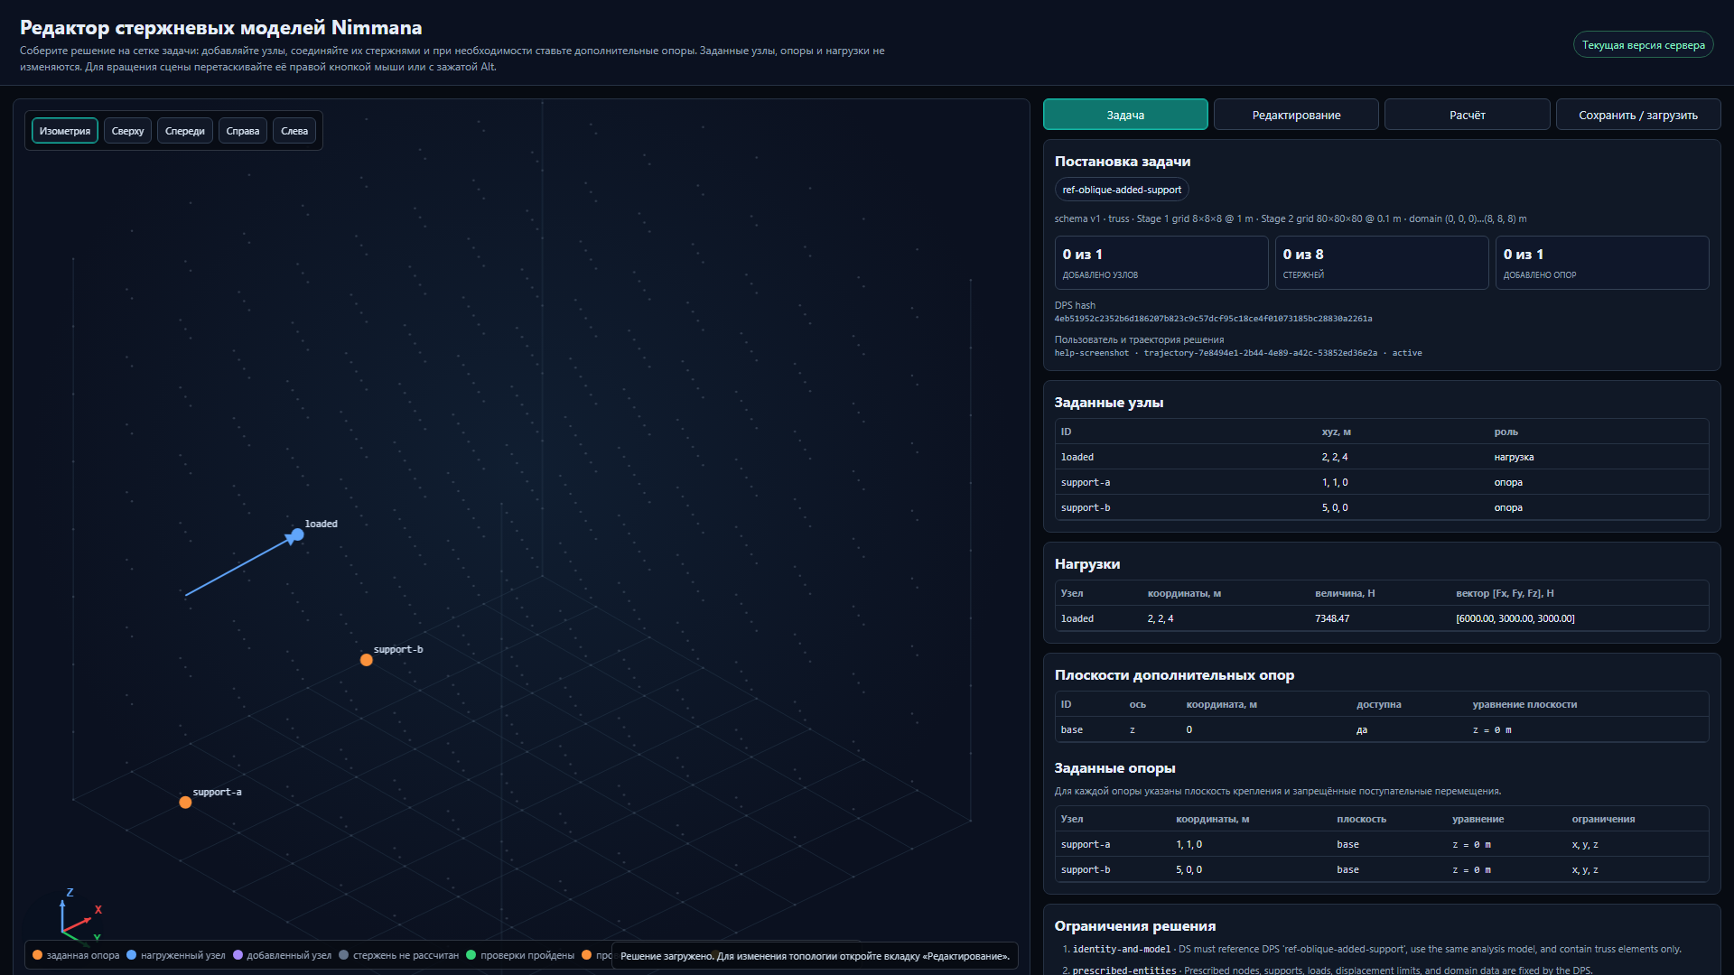Click the 'xyz, м' column header
The width and height of the screenshot is (1734, 975).
tap(1337, 432)
